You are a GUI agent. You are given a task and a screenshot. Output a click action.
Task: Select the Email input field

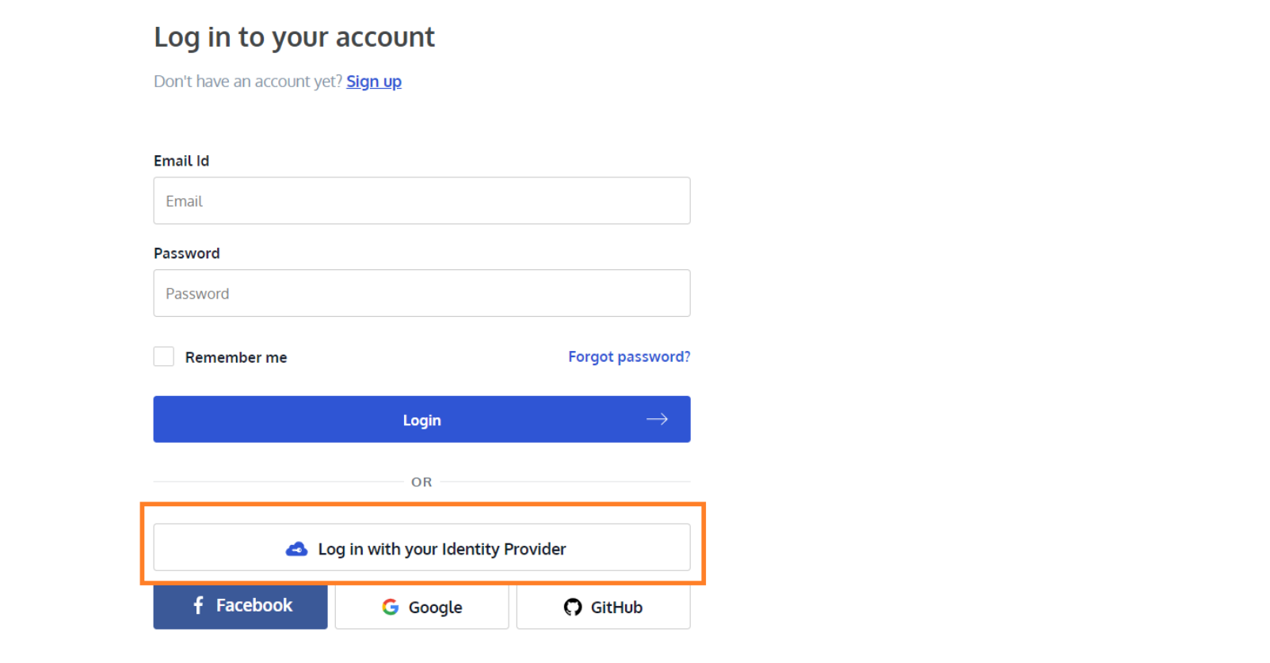(421, 200)
